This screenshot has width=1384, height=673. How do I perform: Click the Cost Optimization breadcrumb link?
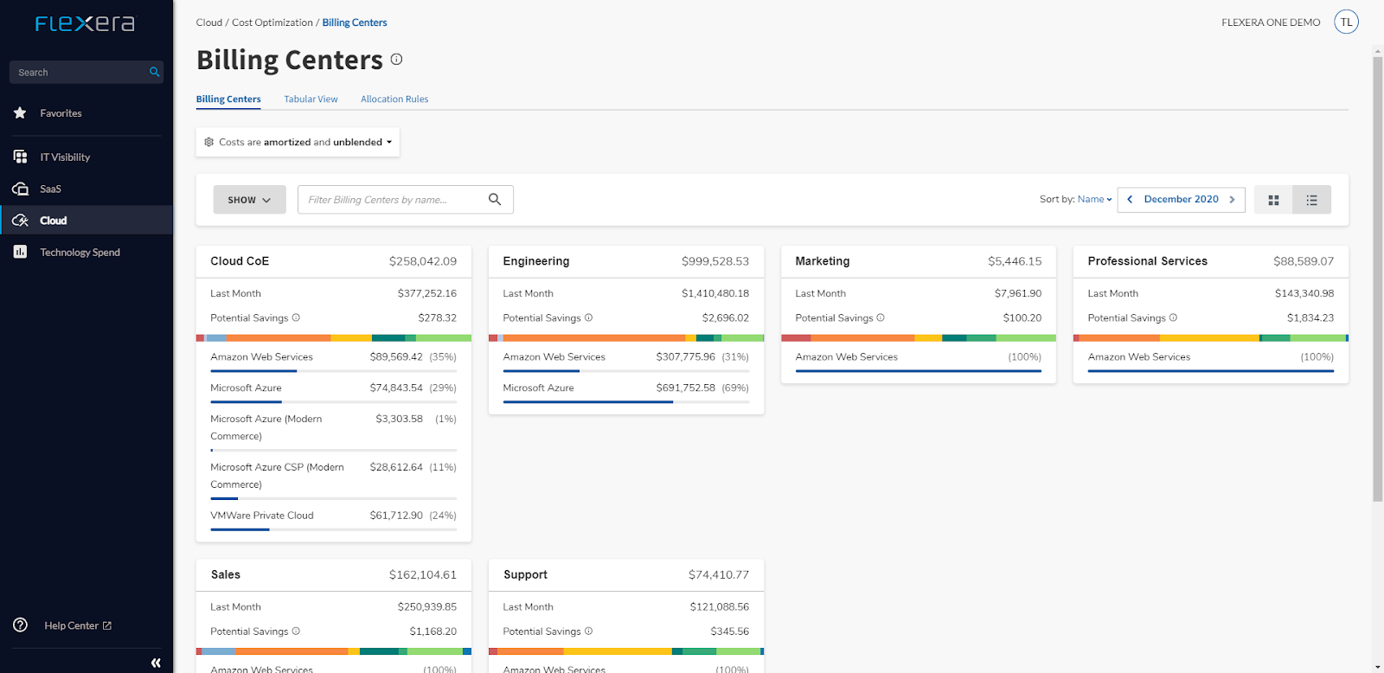pyautogui.click(x=272, y=22)
